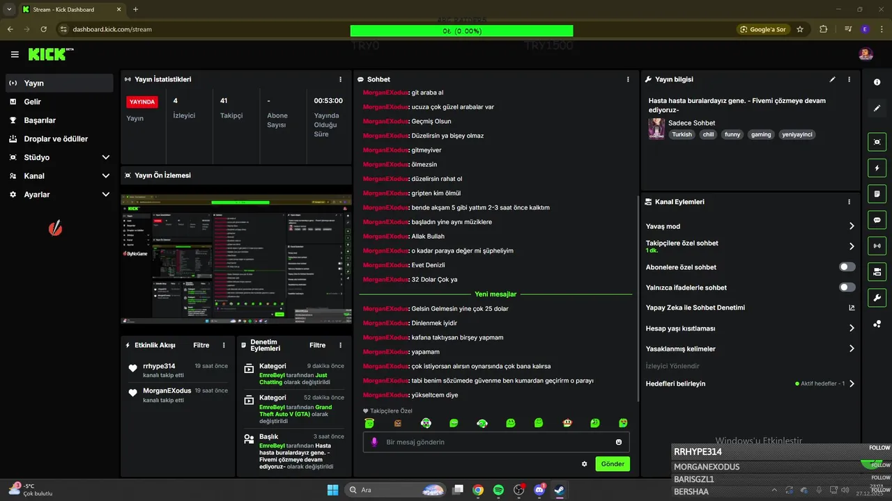The height and width of the screenshot is (501, 892).
Task: Click the three-dots icon at sidebar bottom
Action: 877,324
